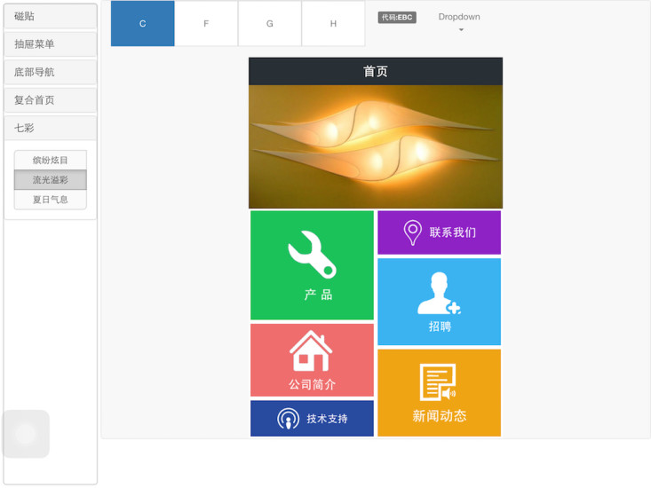Click the 代码:EBC code badge
The image size is (651, 488).
397,18
